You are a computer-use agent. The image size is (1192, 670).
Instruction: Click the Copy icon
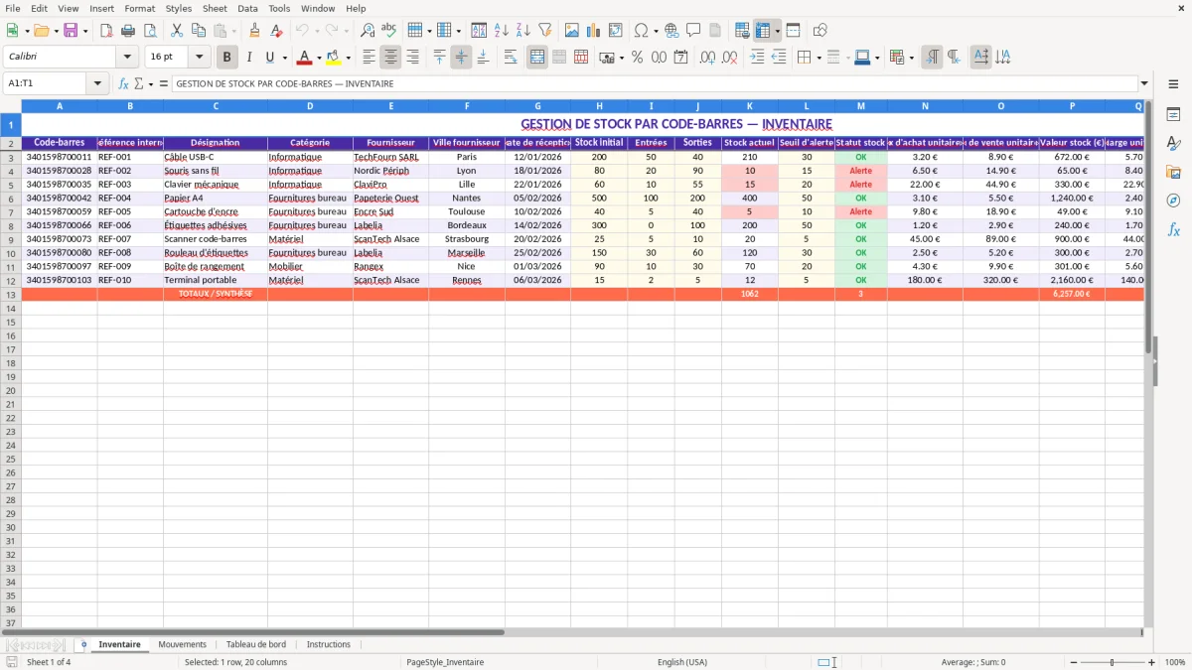[x=198, y=31]
